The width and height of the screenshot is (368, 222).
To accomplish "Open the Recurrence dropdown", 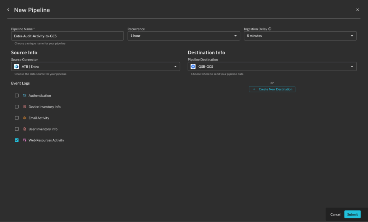I will tap(184, 36).
